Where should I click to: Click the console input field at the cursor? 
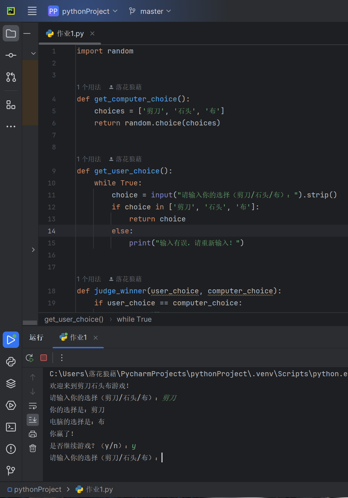pyautogui.click(x=162, y=458)
